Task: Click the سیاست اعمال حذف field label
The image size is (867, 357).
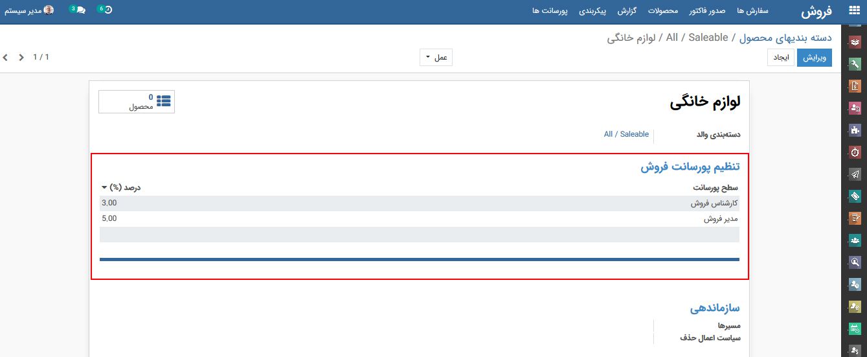Action: [x=710, y=338]
